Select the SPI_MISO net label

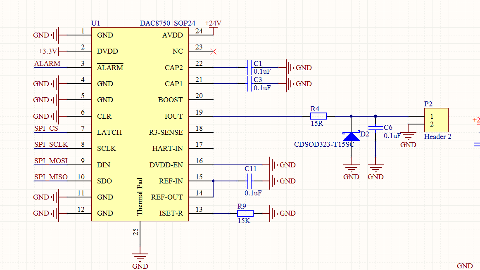51,177
